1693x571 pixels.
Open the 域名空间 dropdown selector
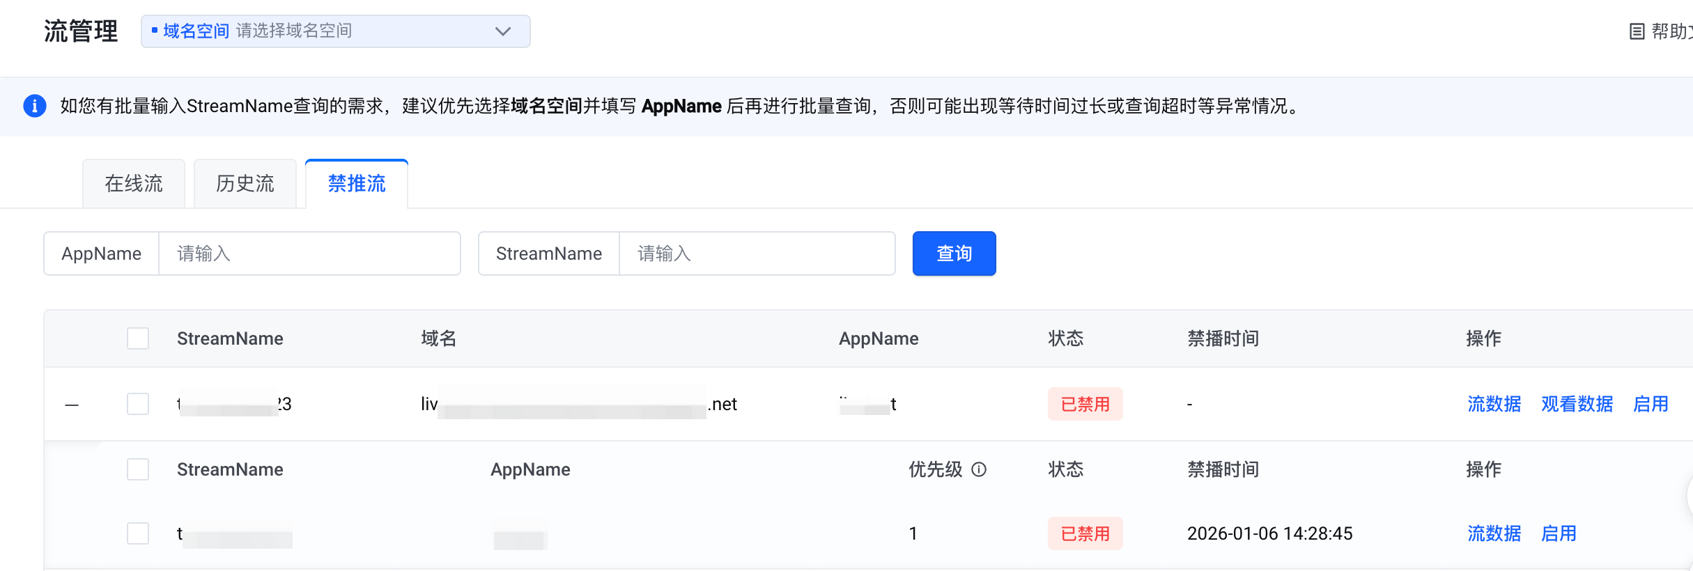(x=334, y=31)
